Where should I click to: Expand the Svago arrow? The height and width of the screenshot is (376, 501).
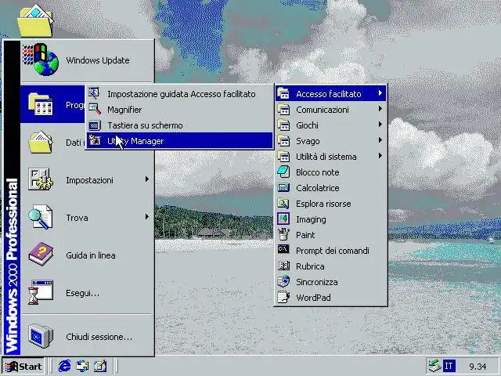(x=380, y=140)
